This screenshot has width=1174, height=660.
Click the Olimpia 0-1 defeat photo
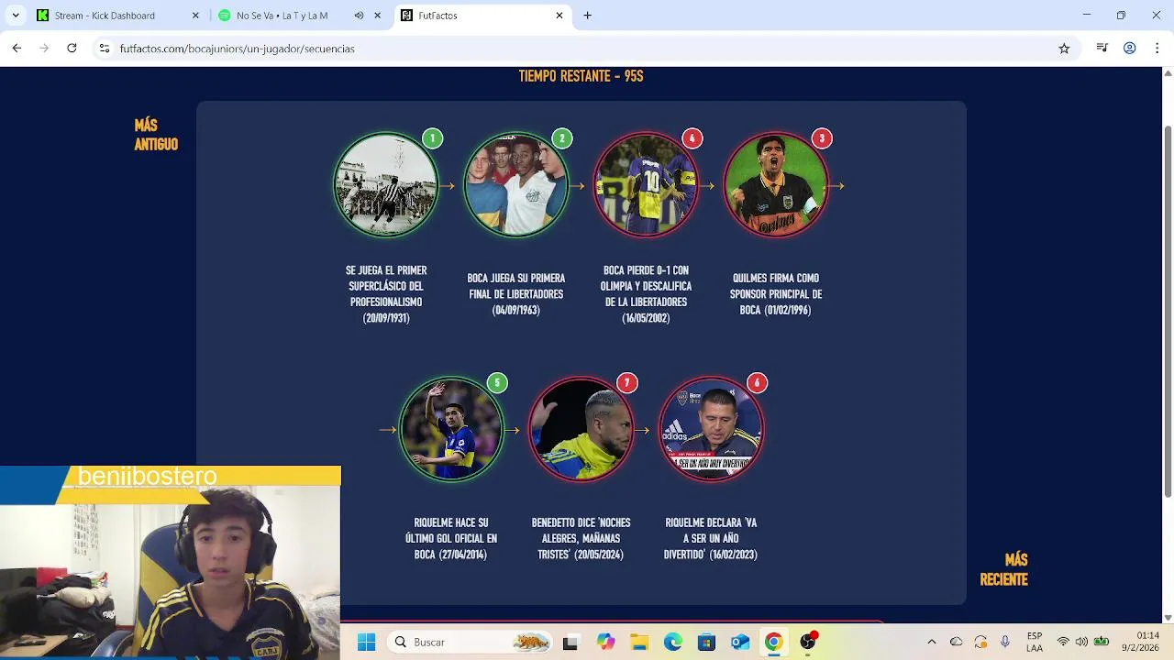pyautogui.click(x=646, y=185)
